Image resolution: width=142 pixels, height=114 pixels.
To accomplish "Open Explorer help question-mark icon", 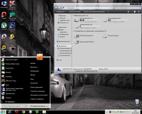I will point(139,12).
